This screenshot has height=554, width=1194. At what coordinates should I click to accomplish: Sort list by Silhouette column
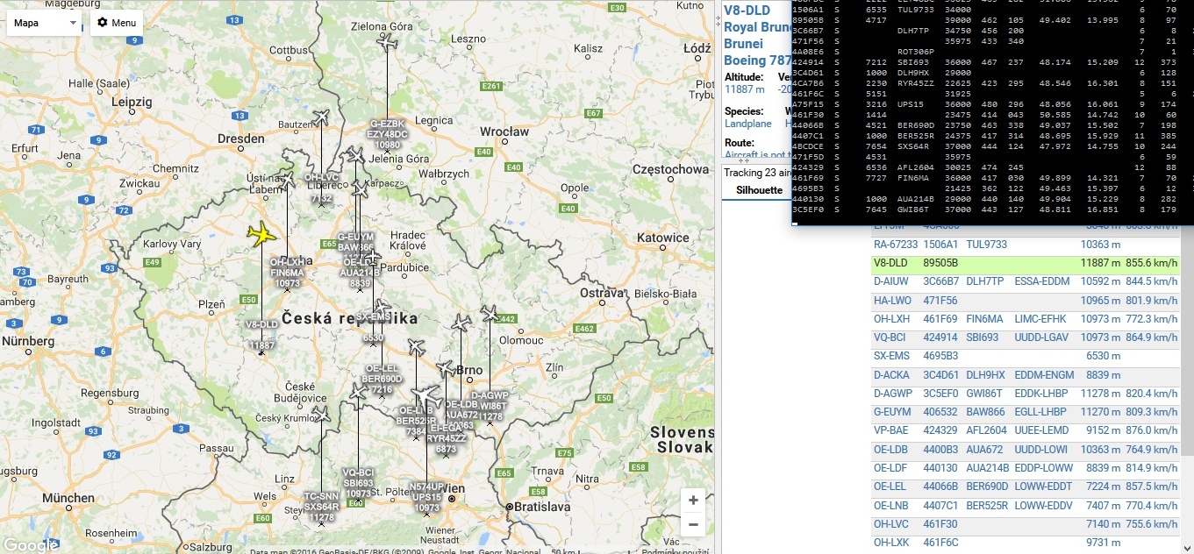[759, 190]
